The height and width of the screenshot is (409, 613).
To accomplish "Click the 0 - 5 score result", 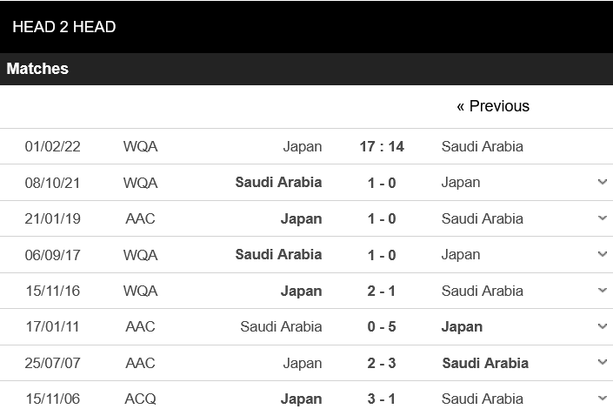I will point(382,326).
